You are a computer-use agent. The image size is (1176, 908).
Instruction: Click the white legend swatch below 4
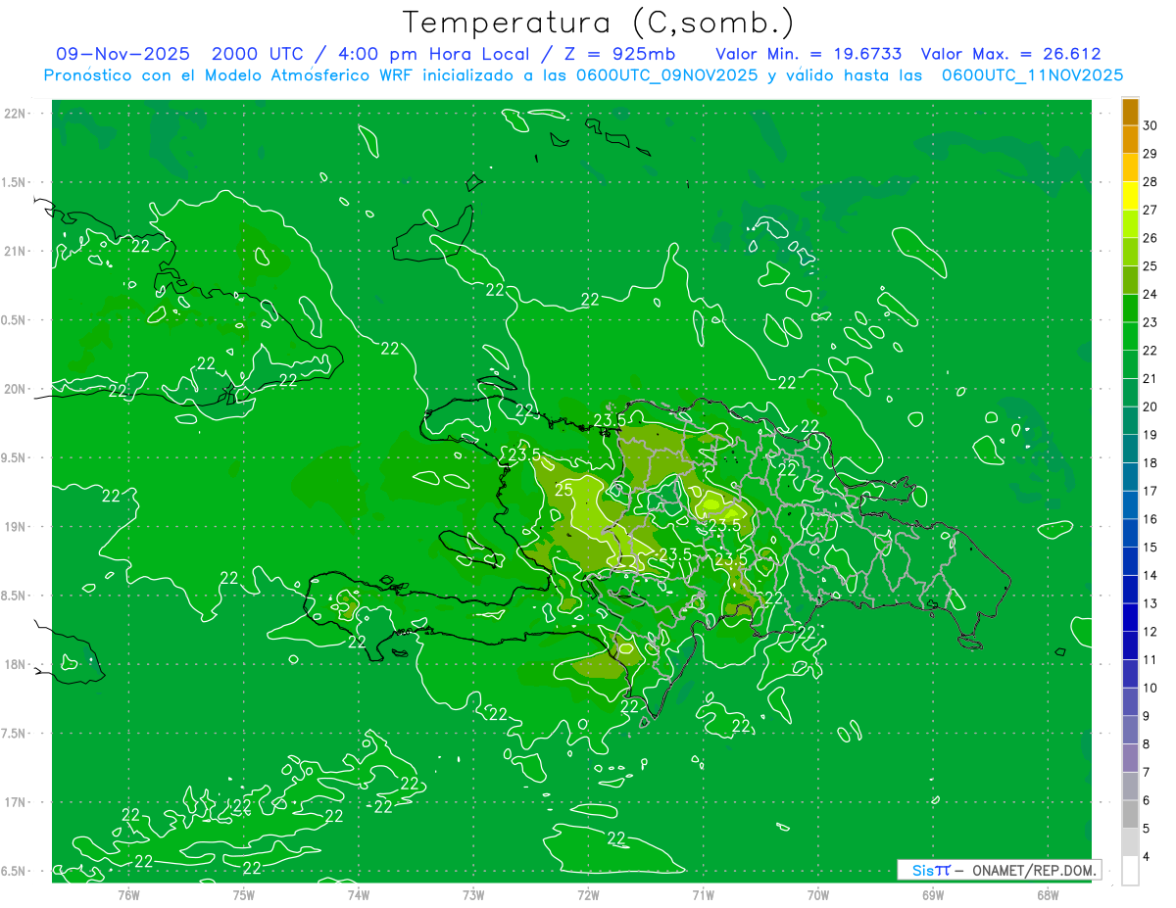click(x=1130, y=871)
